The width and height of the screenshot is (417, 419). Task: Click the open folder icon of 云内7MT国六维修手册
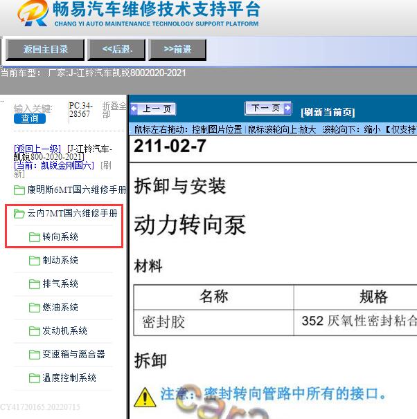click(x=19, y=214)
